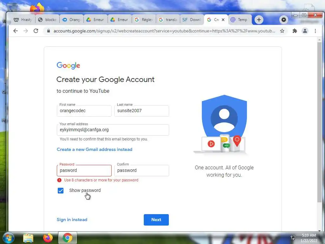Uncheck the Show password checkbox
This screenshot has height=244, width=325.
click(61, 191)
